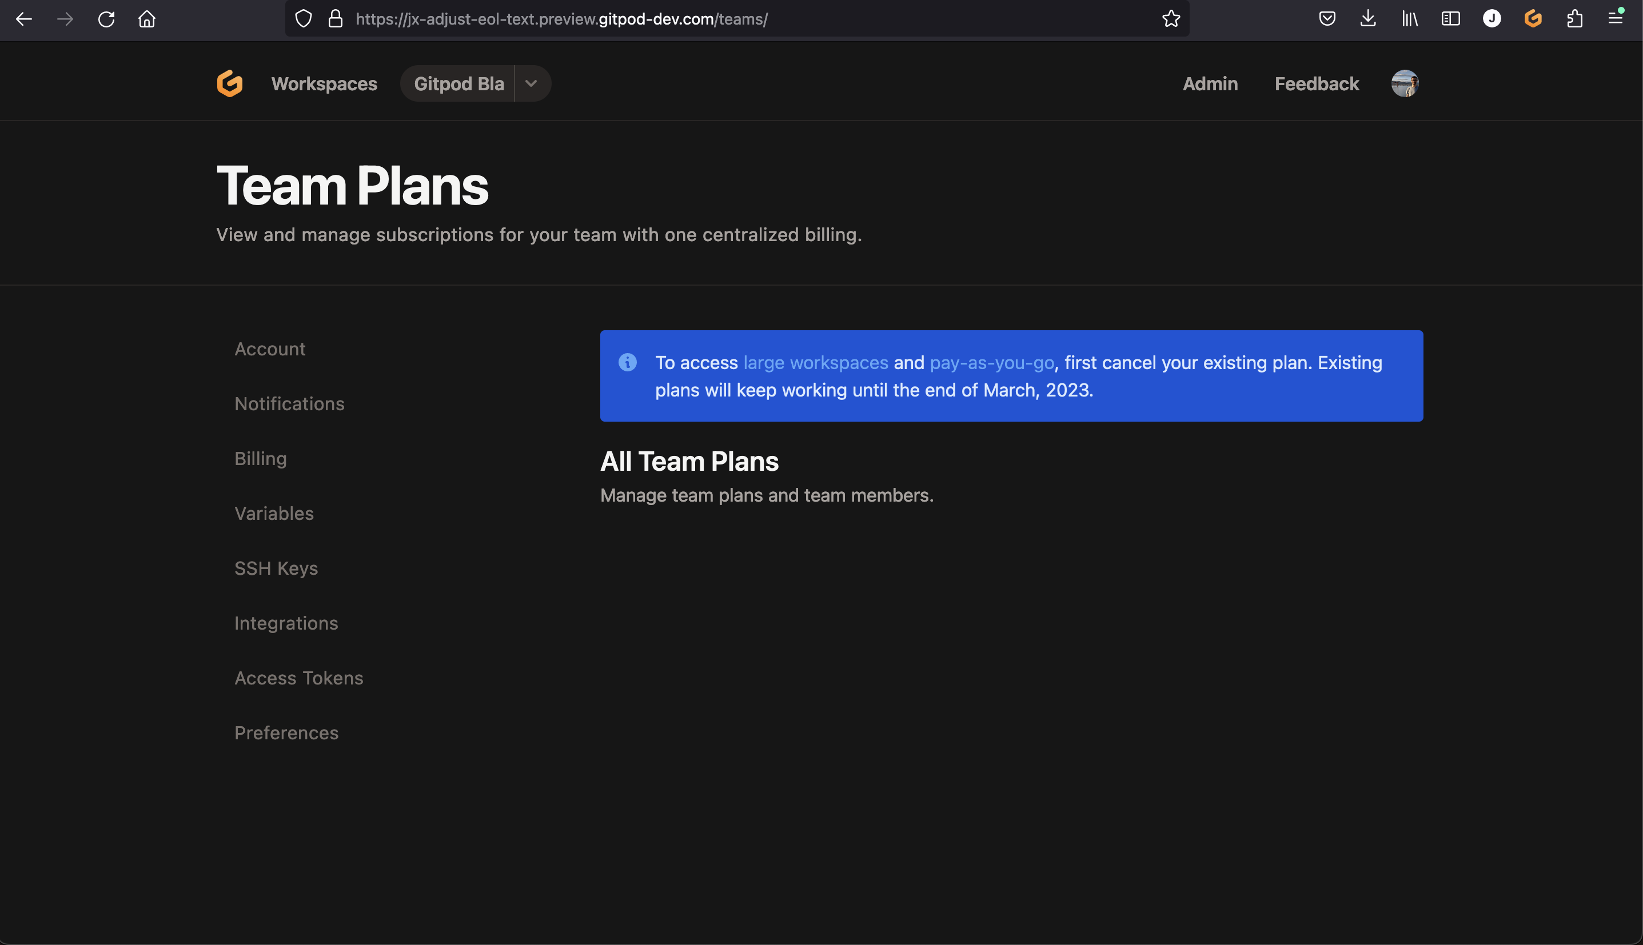Viewport: 1643px width, 945px height.
Task: Click the round J account icon
Action: [1492, 19]
